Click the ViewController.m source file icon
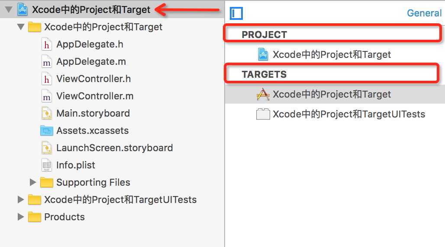 pyautogui.click(x=47, y=96)
